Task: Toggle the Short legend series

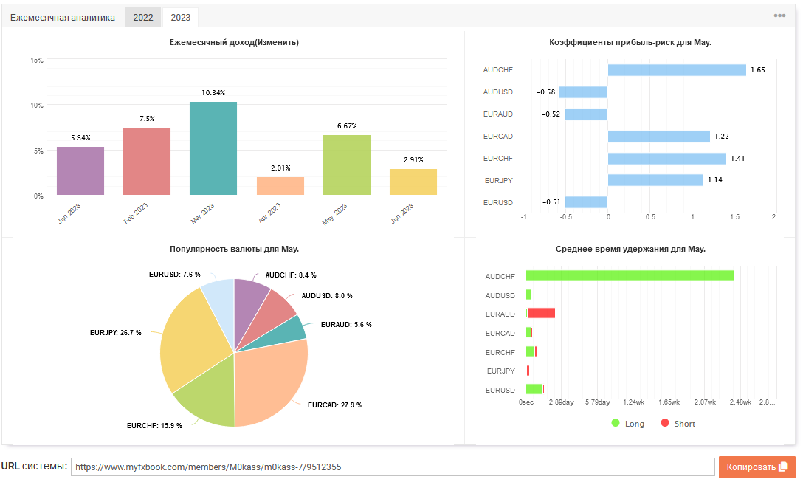Action: (678, 424)
